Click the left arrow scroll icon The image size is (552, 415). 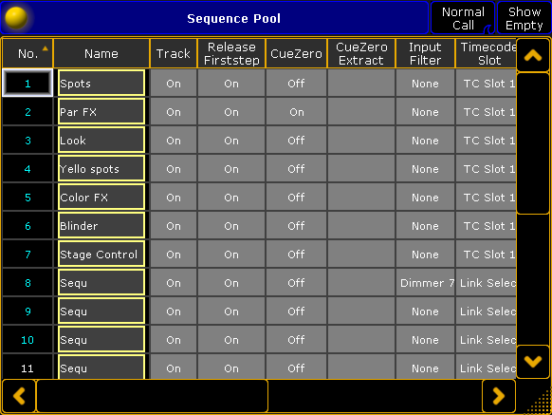tap(19, 396)
